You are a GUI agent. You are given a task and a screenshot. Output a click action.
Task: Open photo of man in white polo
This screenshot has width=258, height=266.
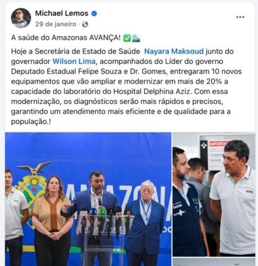[x=214, y=194]
